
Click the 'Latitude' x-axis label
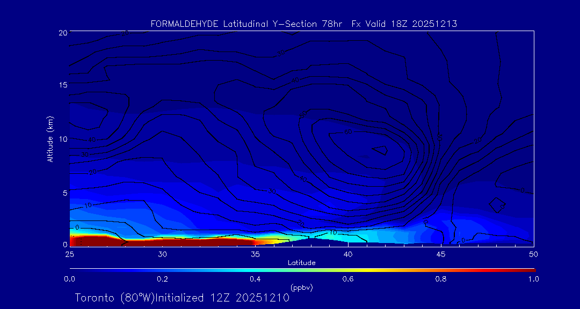(301, 262)
